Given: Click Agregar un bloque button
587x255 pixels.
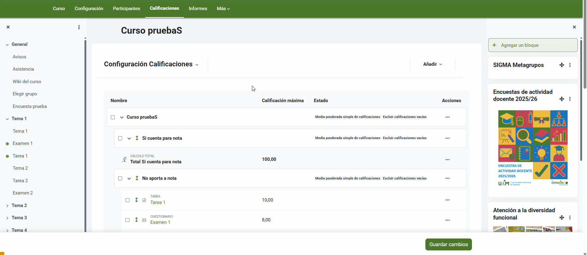Looking at the screenshot, I should [533, 45].
